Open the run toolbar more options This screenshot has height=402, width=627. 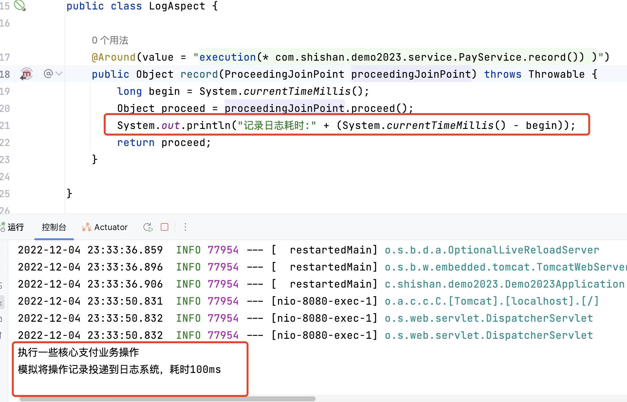click(185, 227)
